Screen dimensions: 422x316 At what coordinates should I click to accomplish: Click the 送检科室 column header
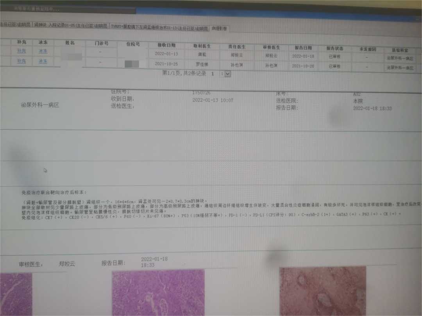400,50
